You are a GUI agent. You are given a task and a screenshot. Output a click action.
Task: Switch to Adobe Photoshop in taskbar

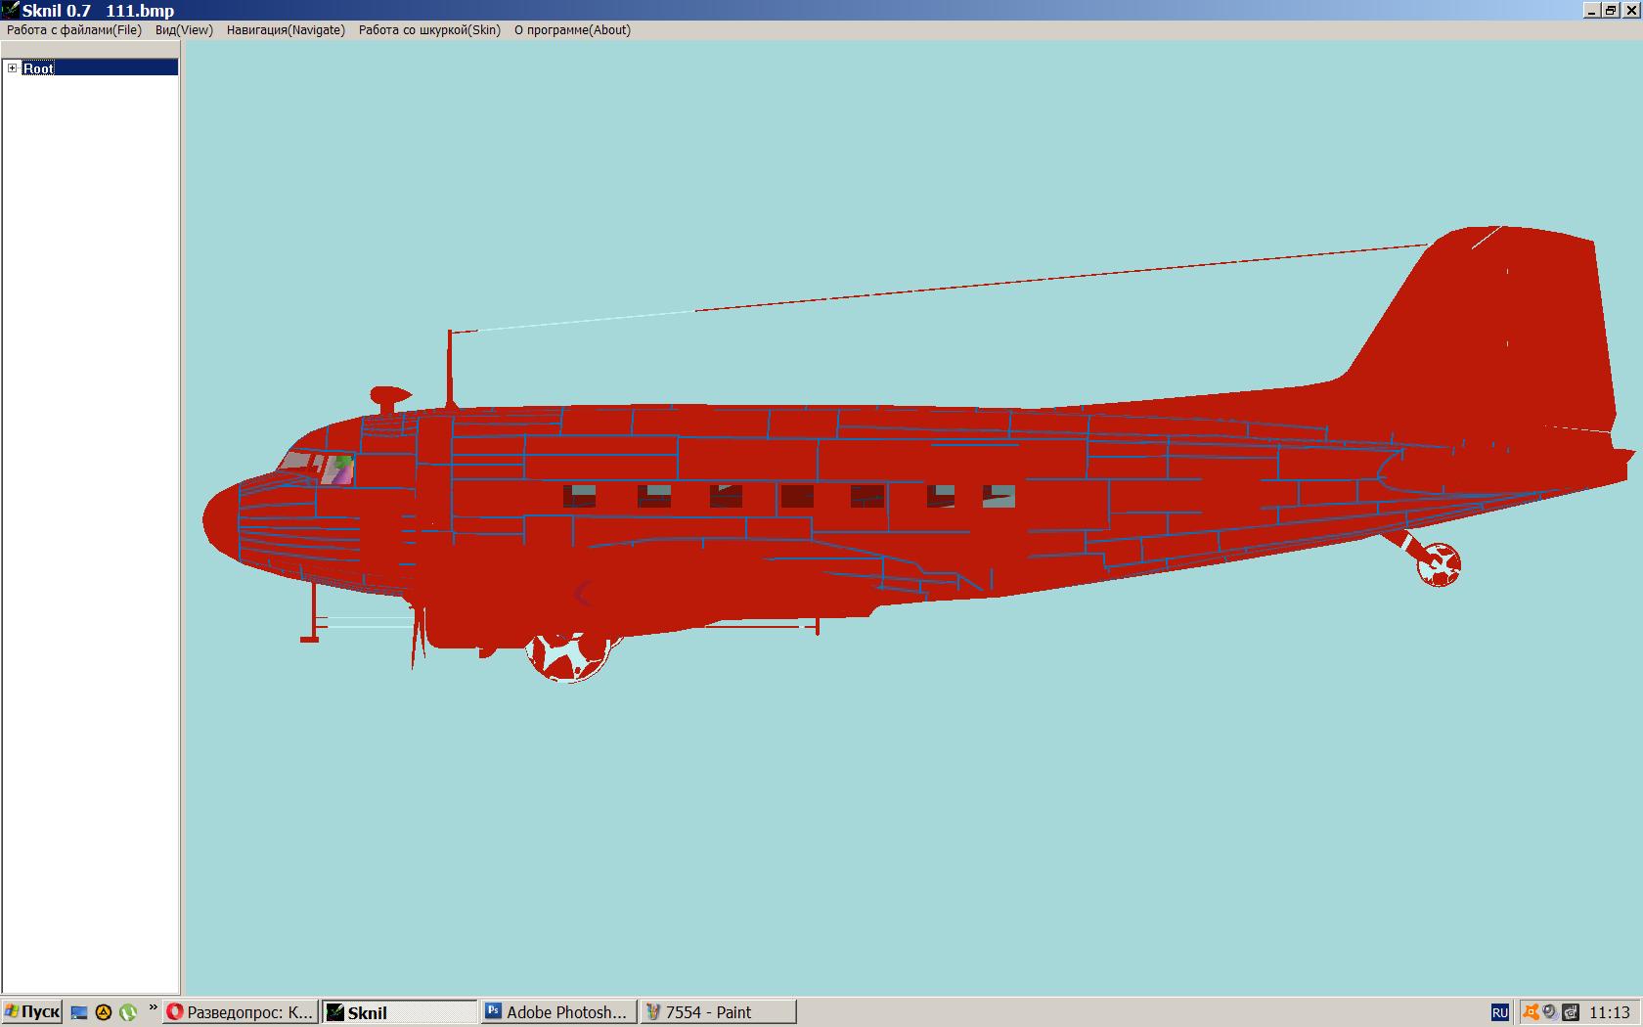pyautogui.click(x=557, y=1012)
